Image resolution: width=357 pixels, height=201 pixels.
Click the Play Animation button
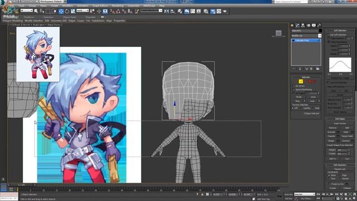[327, 194]
